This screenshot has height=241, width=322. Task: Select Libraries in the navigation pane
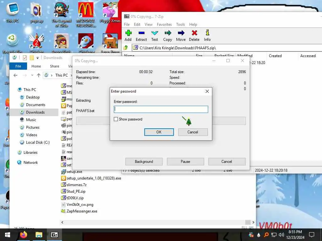coord(31,153)
